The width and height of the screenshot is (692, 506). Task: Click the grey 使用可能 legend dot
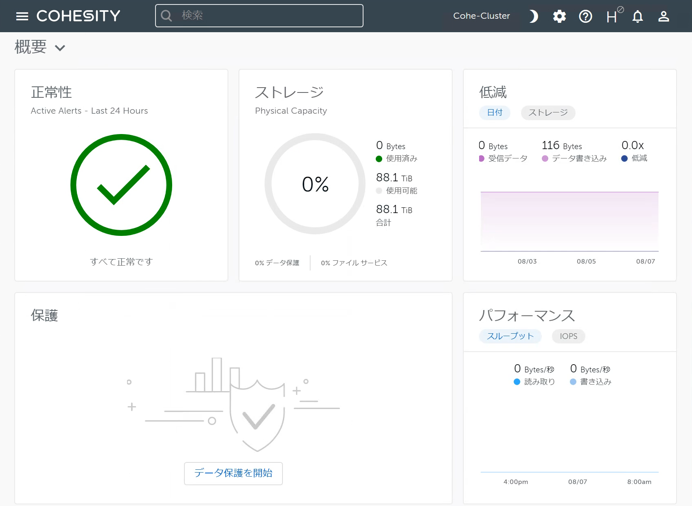click(379, 191)
